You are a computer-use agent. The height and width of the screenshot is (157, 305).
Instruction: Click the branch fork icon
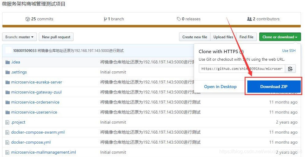(105, 19)
